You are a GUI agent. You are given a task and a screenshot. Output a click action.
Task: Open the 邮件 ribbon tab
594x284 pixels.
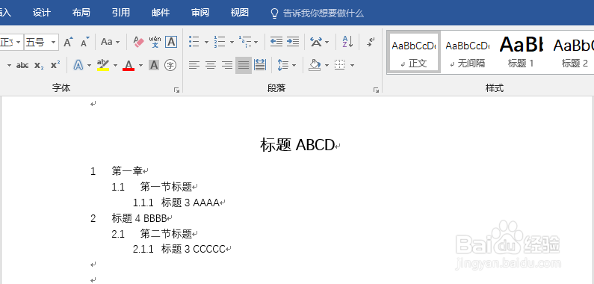161,13
